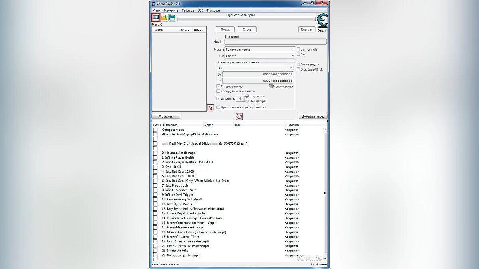Select 7. Easy Proud Souls row
The width and height of the screenshot is (479, 269).
[238, 185]
